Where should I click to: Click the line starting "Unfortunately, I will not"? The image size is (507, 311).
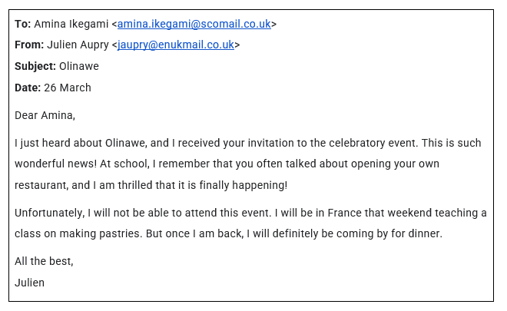(250, 213)
